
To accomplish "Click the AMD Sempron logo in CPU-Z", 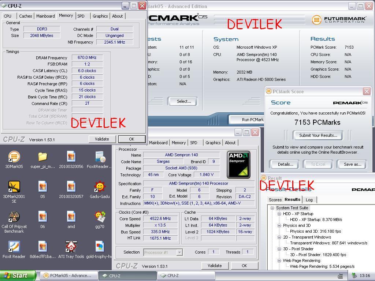I will pos(238,165).
